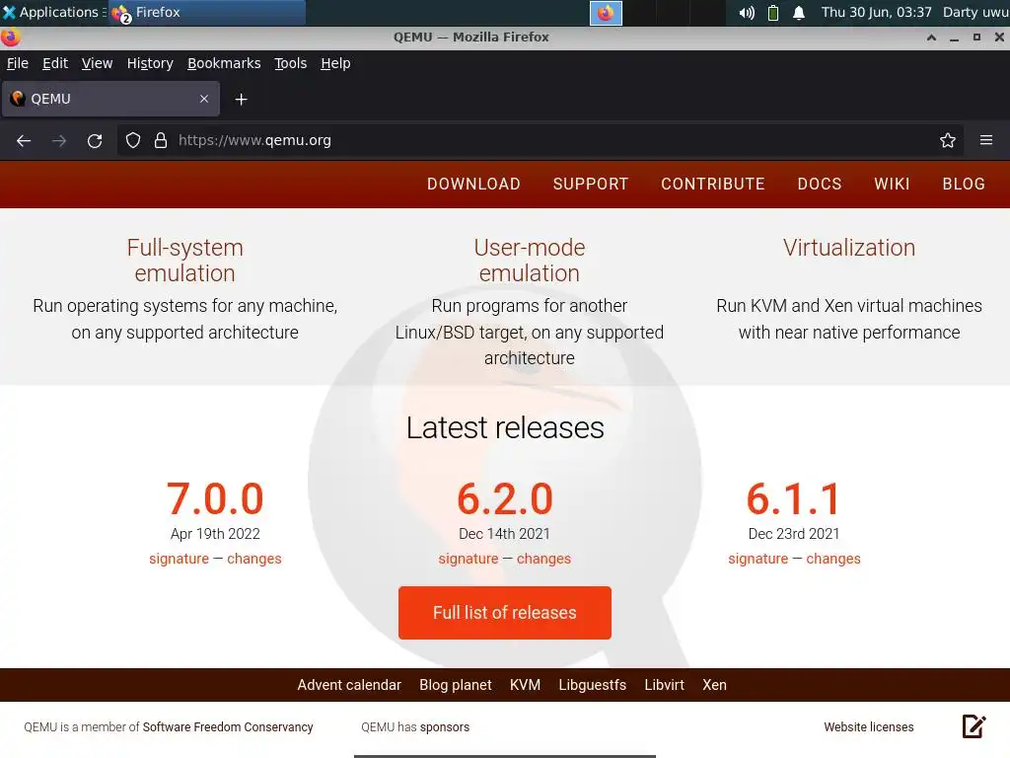1010x758 pixels.
Task: Select the QEMU browser tab
Action: point(110,99)
